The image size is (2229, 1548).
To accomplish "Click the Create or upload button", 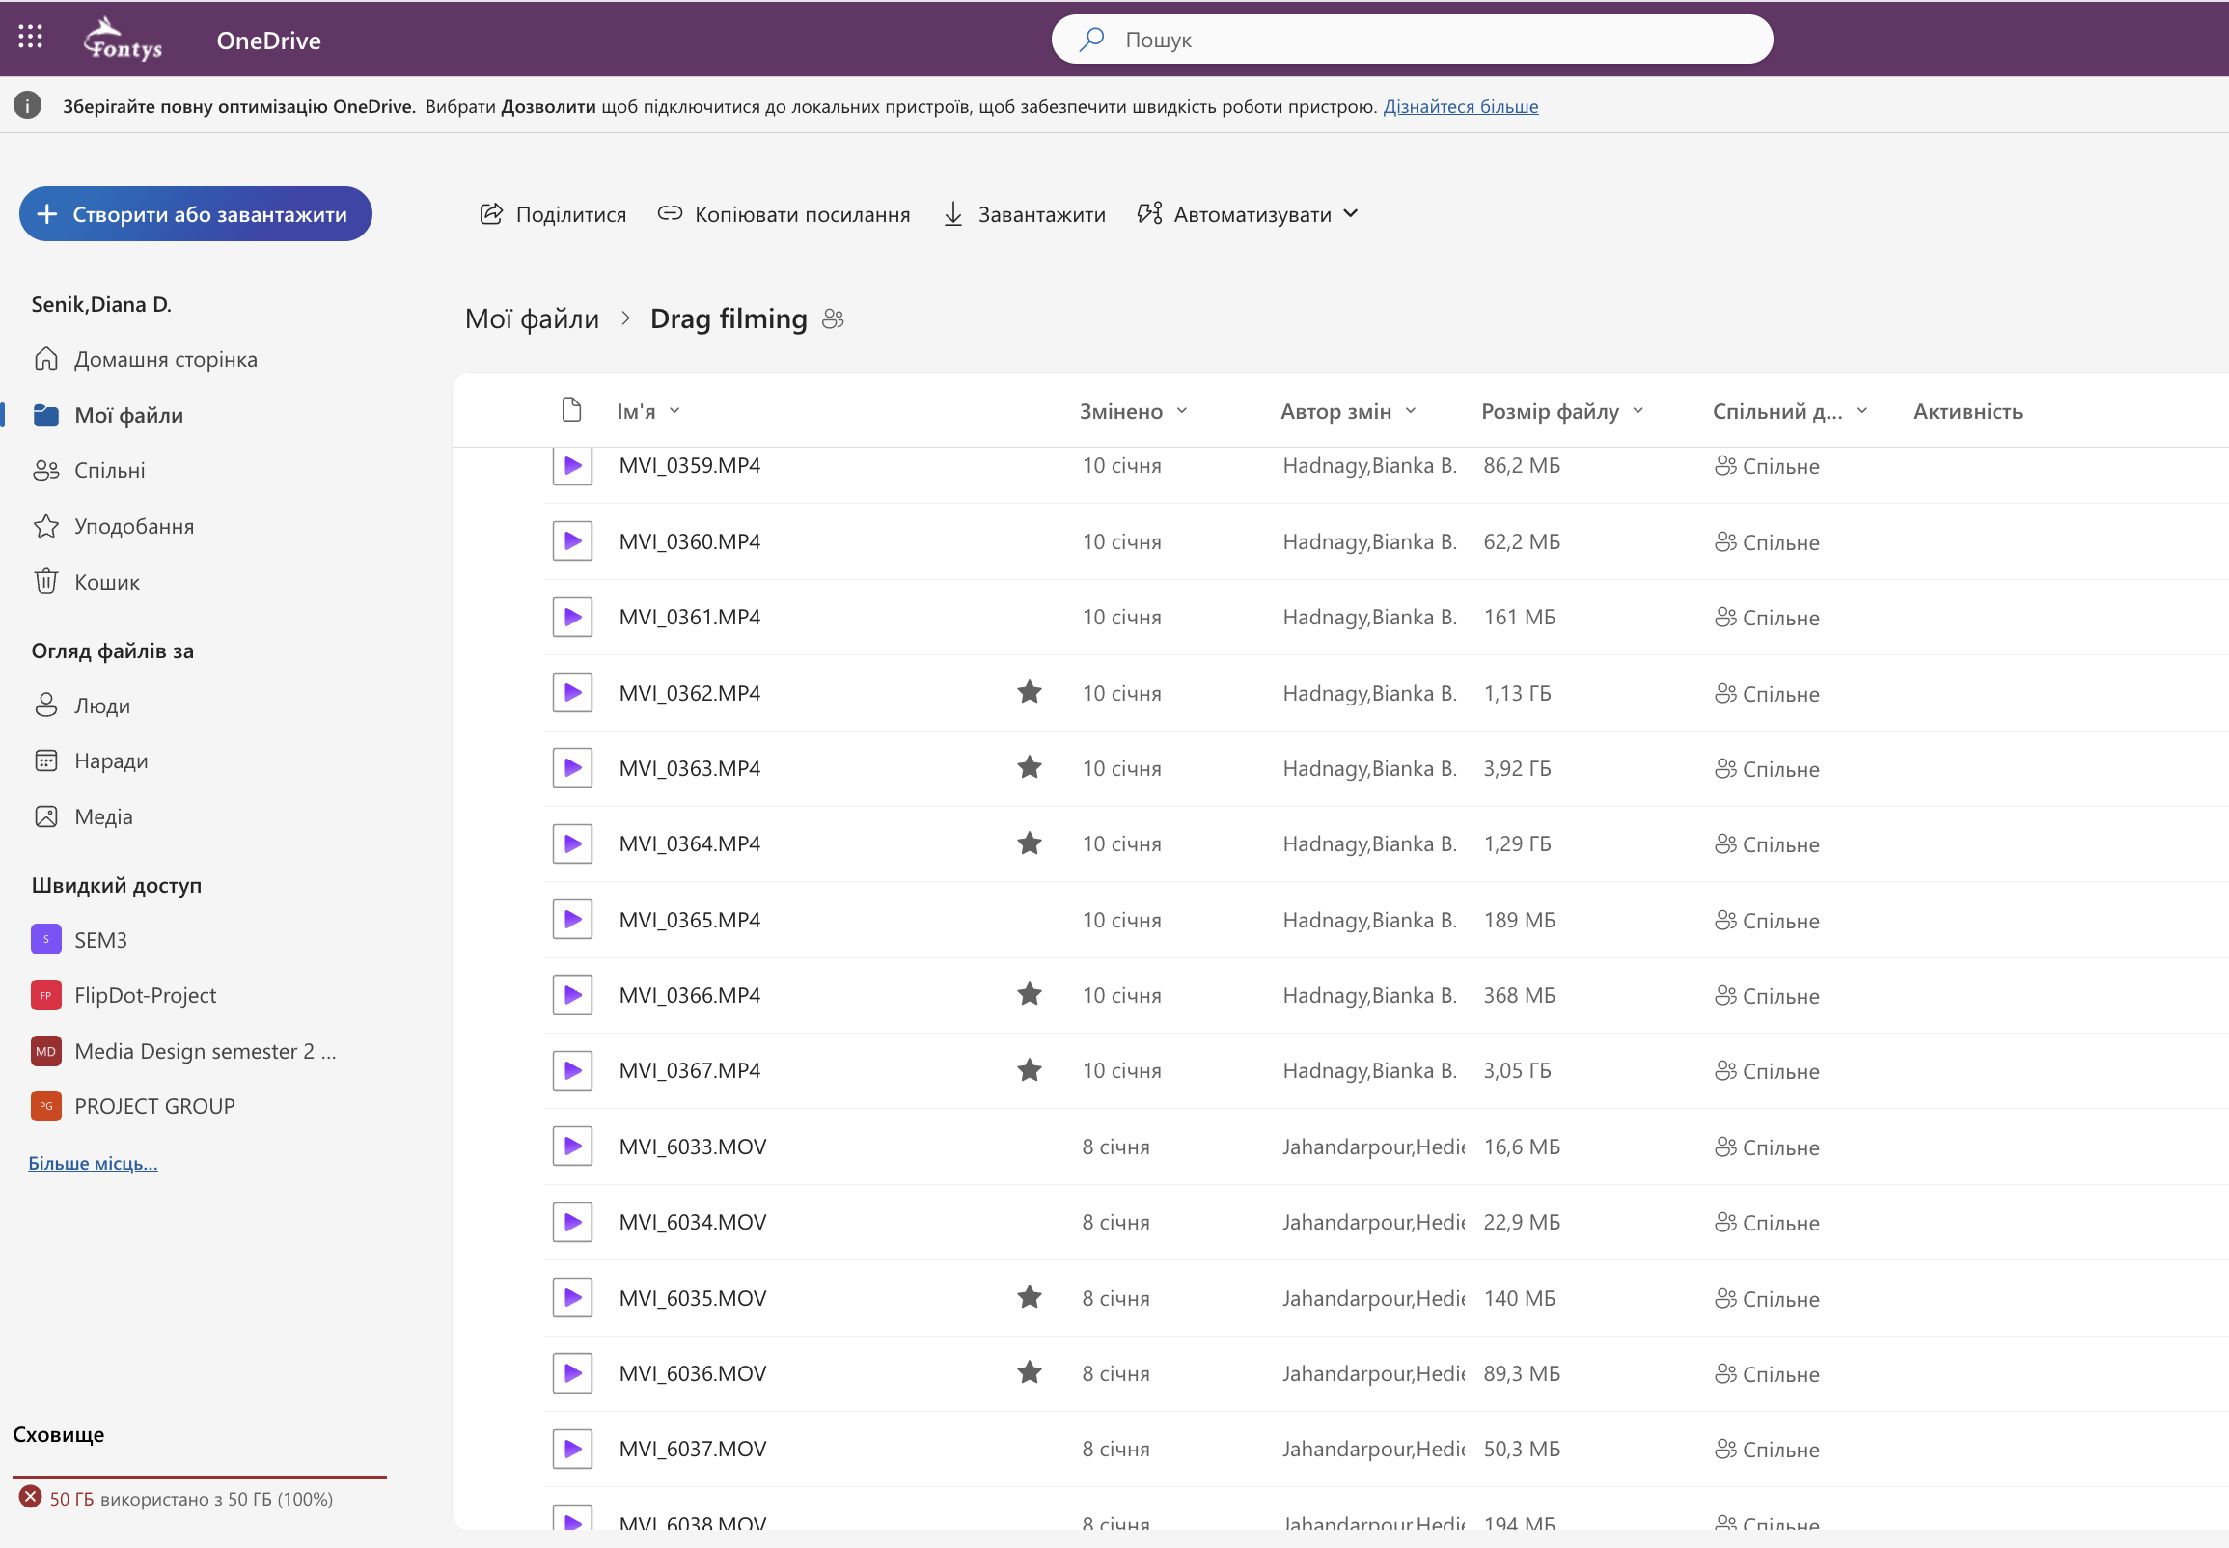I will [196, 214].
